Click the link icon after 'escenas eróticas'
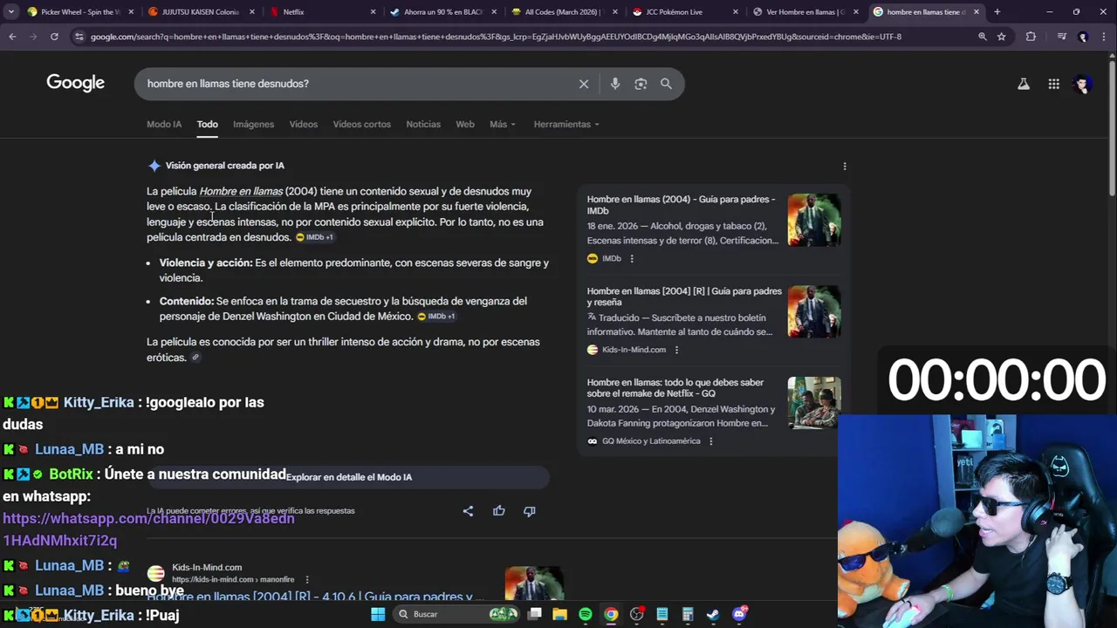The height and width of the screenshot is (628, 1117). pyautogui.click(x=195, y=358)
